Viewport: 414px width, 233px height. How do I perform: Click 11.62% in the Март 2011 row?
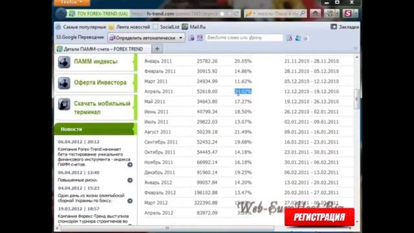coord(243,82)
